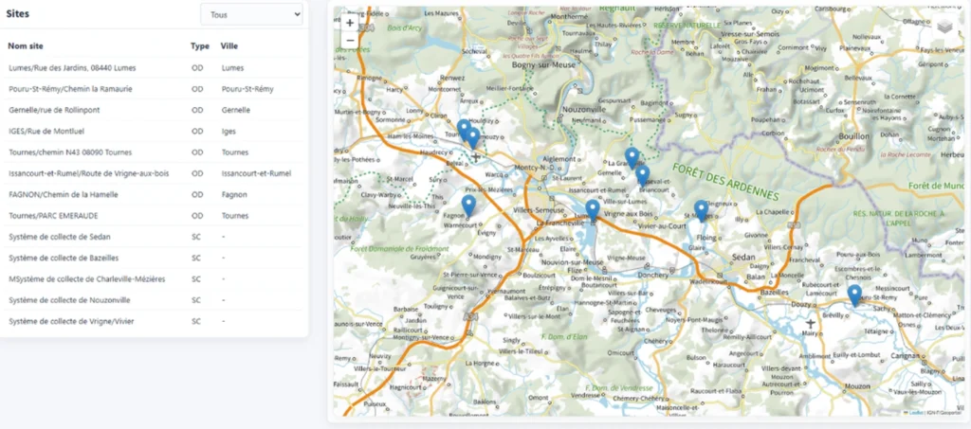Select the marker above Gernelle near La Grandville
The width and height of the screenshot is (971, 429).
[x=631, y=158]
